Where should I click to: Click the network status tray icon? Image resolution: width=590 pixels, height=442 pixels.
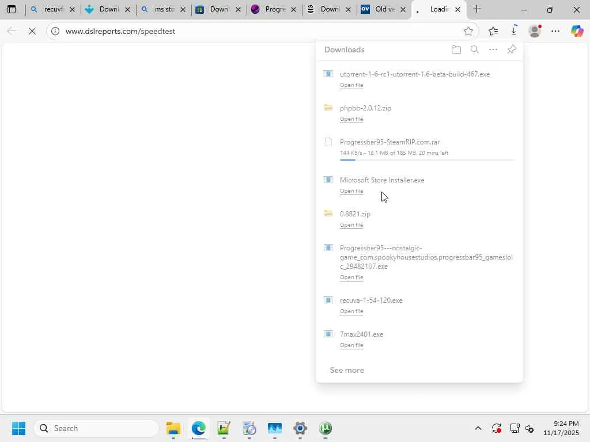coord(515,428)
